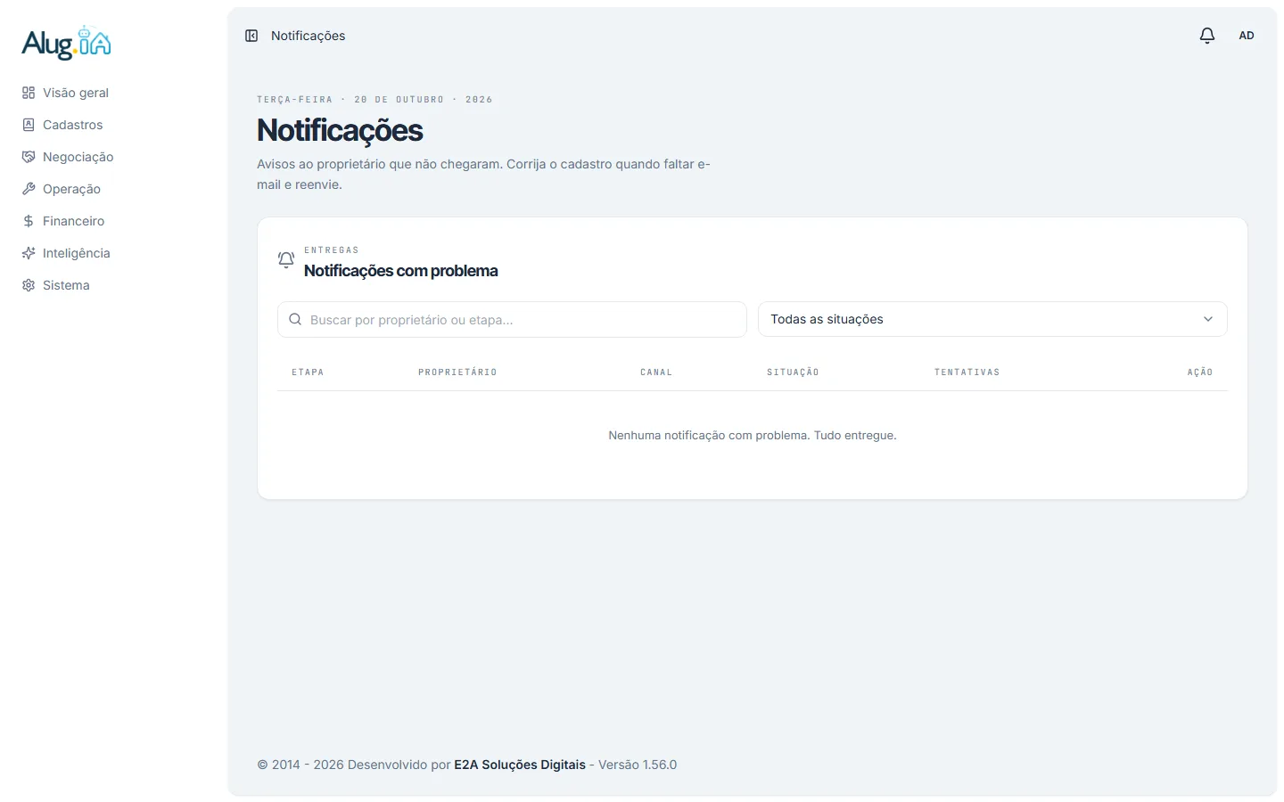
Task: Open the Operação menu item
Action: 71,189
